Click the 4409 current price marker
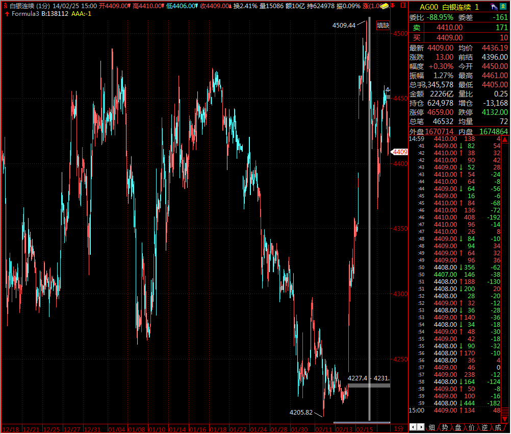 tap(400, 152)
